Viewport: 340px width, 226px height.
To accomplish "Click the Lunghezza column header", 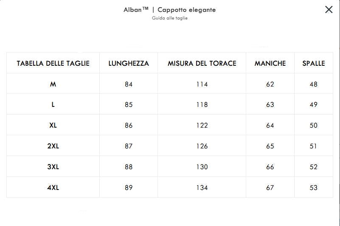I will click(x=129, y=64).
